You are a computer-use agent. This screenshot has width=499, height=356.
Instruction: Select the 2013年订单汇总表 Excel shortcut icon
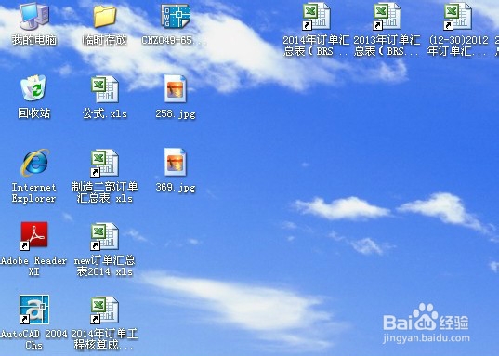387,16
